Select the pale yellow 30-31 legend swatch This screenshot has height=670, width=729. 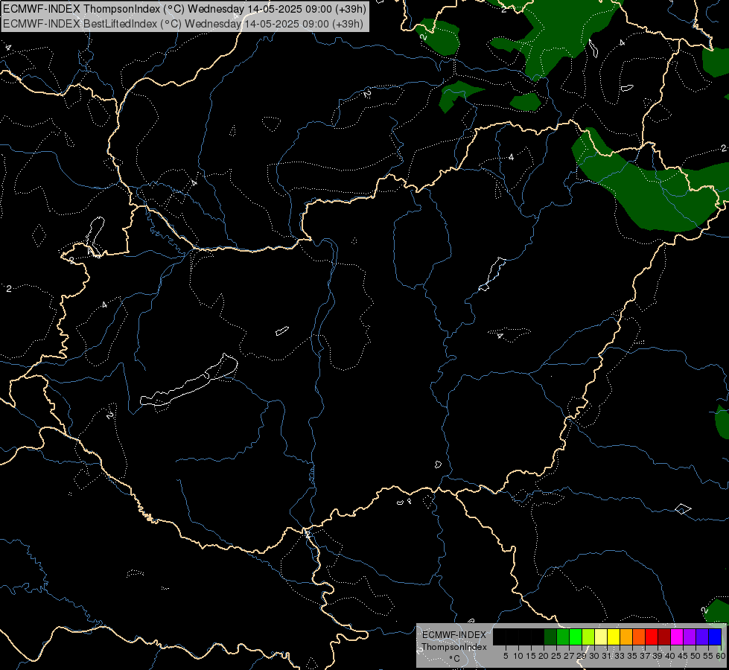(x=601, y=637)
